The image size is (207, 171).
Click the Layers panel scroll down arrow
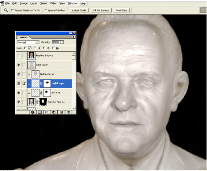point(74,108)
